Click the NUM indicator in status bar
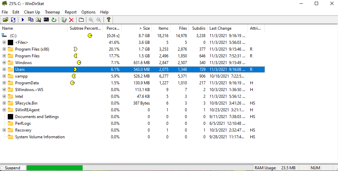 coord(315,168)
